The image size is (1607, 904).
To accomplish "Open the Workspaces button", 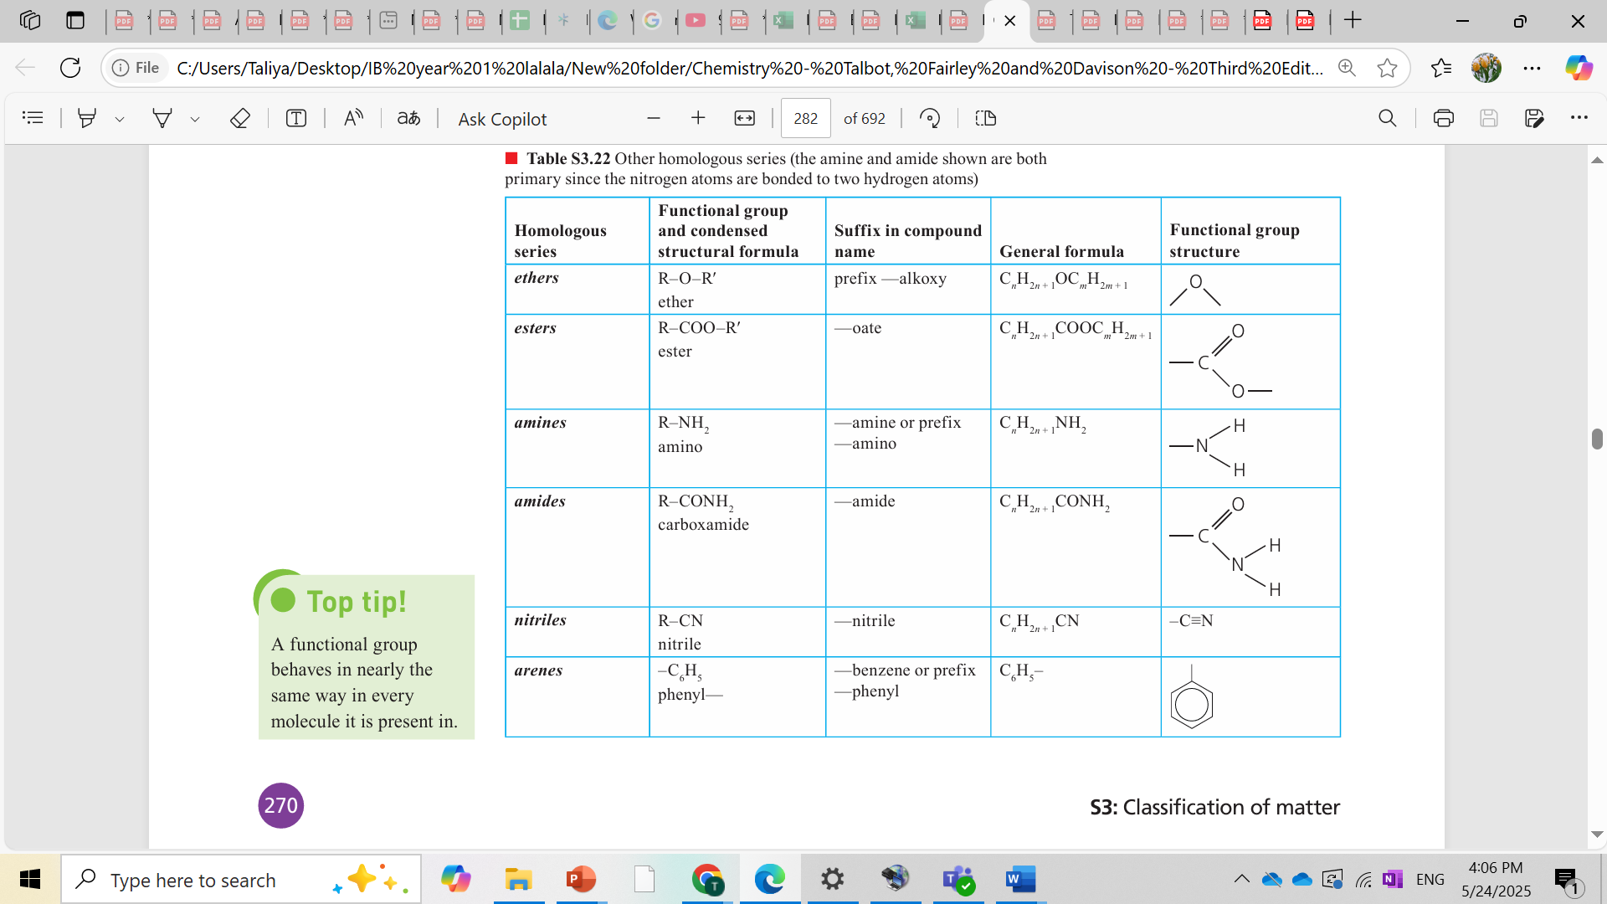I will [30, 20].
